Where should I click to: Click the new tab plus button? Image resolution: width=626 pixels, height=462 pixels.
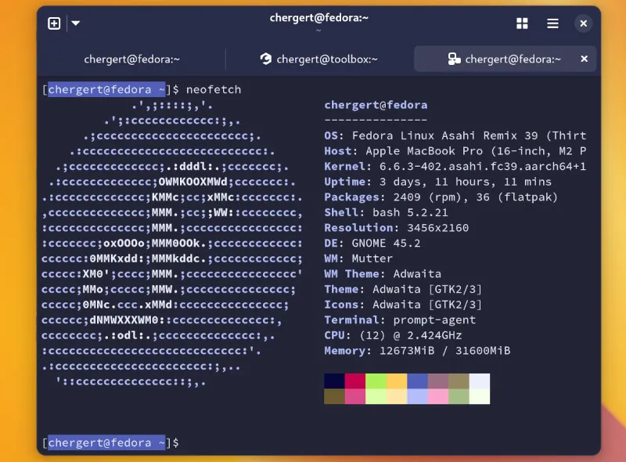tap(54, 23)
